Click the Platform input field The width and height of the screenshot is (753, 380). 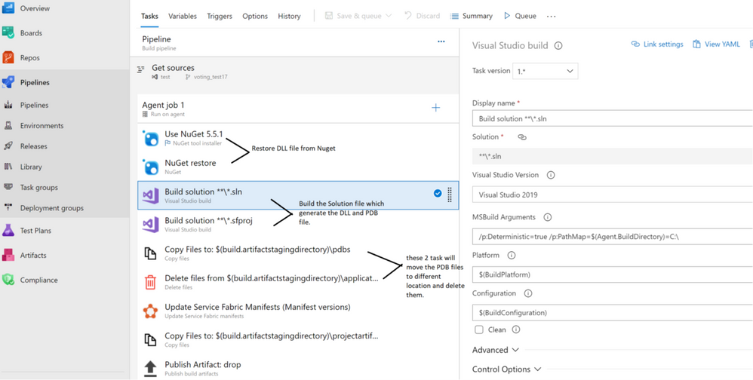click(x=613, y=275)
